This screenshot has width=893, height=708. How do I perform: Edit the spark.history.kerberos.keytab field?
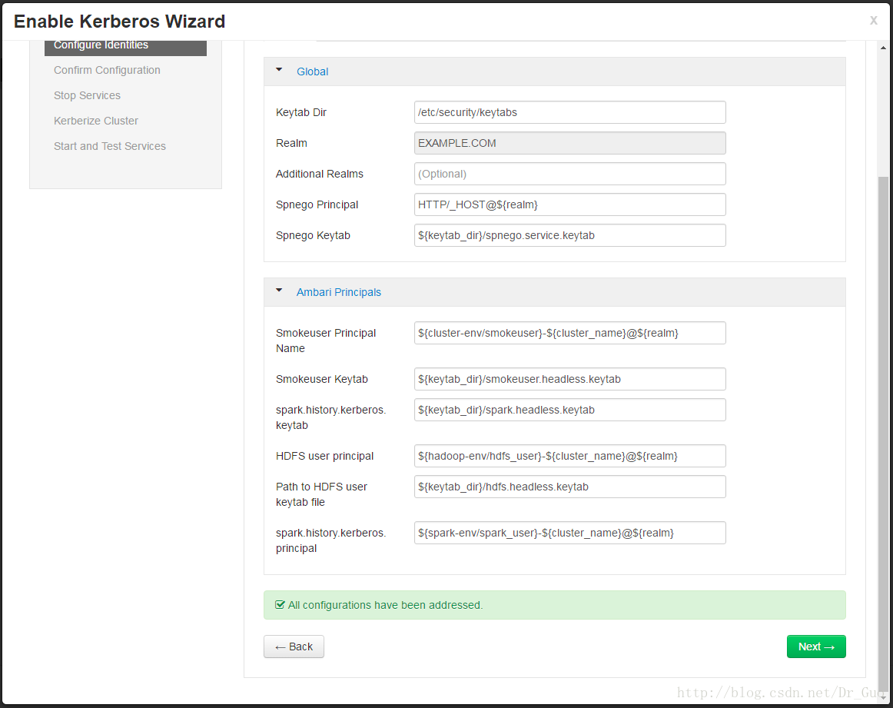click(569, 410)
